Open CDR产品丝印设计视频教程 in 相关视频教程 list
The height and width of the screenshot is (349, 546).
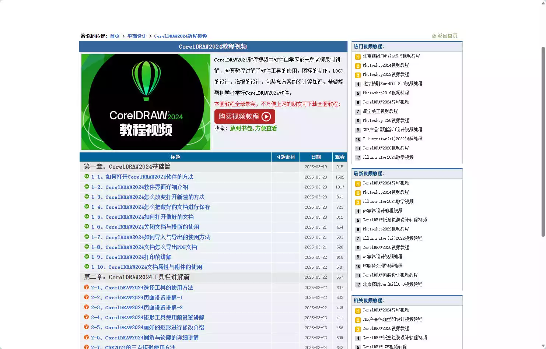coord(392,320)
